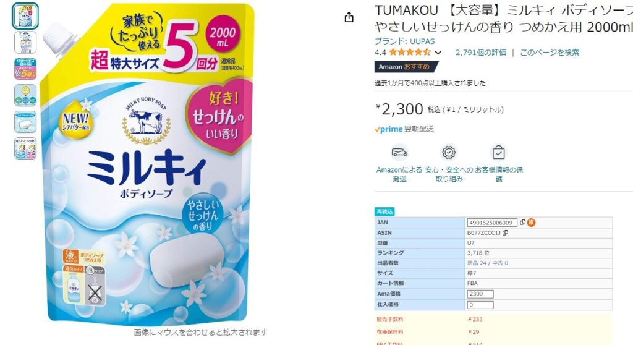The width and height of the screenshot is (633, 345).
Task: Click the prime logo next to the next-morning delivery text
Action: click(388, 129)
